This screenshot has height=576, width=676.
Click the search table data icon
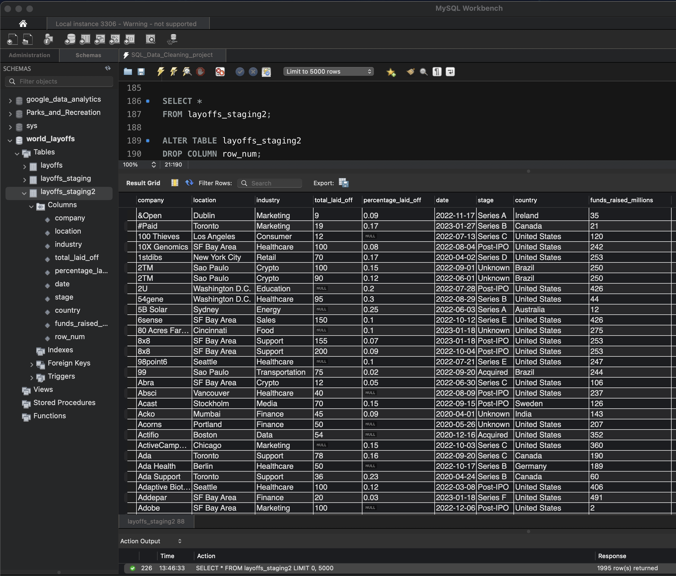[151, 40]
